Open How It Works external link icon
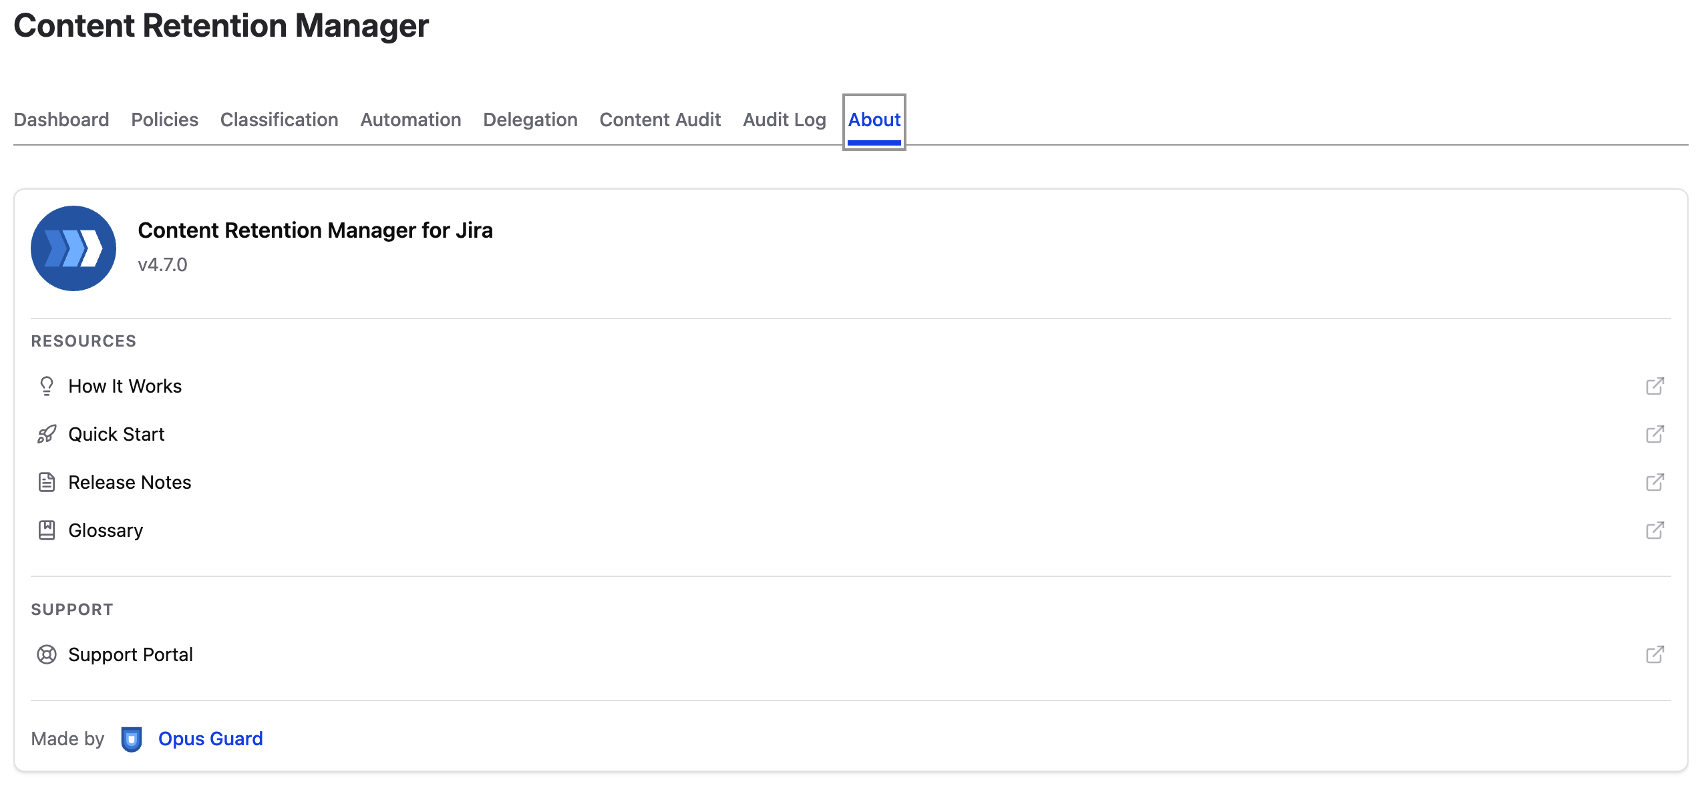The width and height of the screenshot is (1702, 800). coord(1655,386)
